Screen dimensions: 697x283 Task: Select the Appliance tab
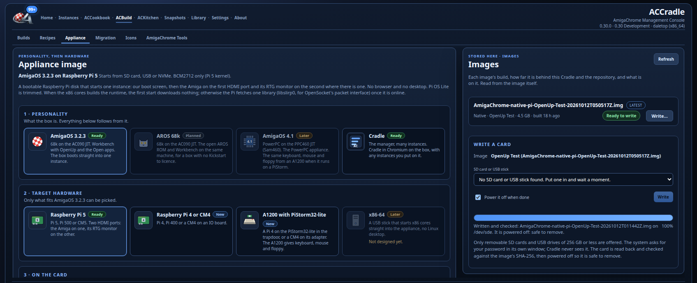(x=75, y=38)
